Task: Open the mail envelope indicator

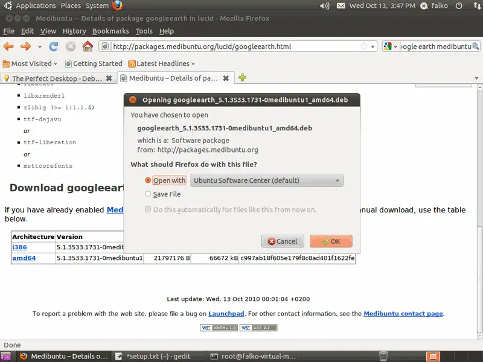Action: 341,5
